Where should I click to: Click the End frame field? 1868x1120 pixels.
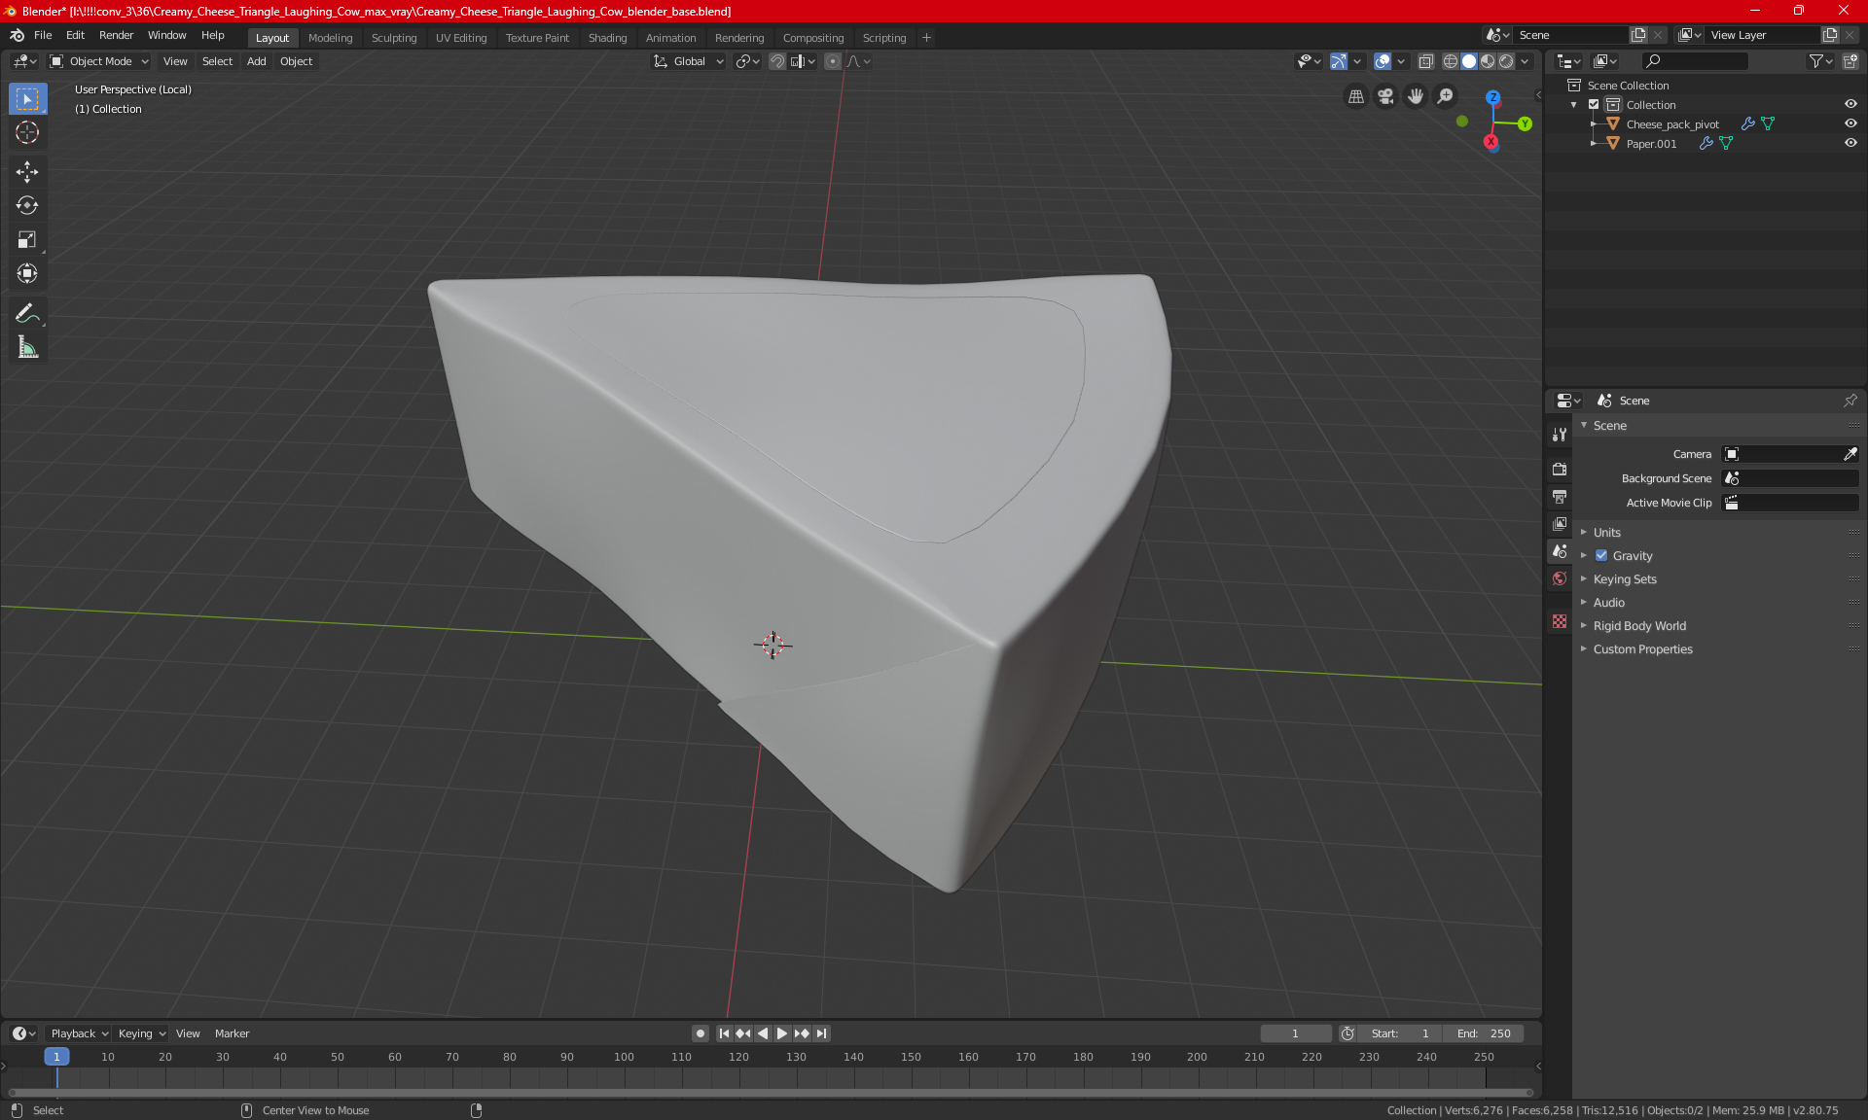click(x=1484, y=1033)
